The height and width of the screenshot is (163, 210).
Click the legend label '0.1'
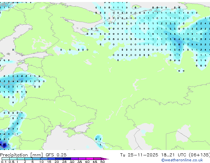pyautogui.click(x=4, y=162)
